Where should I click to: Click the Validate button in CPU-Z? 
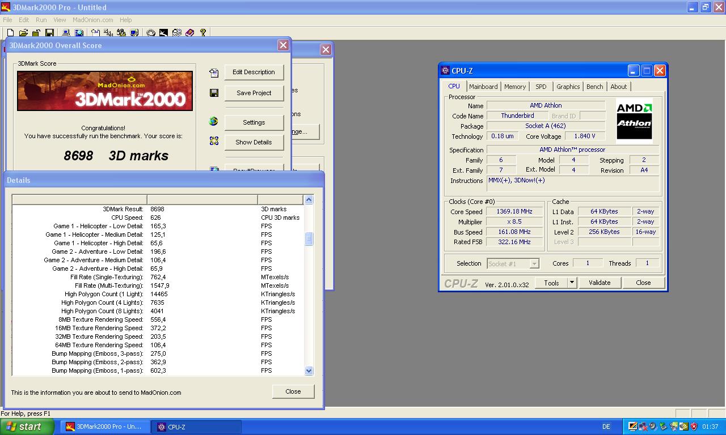pyautogui.click(x=600, y=283)
